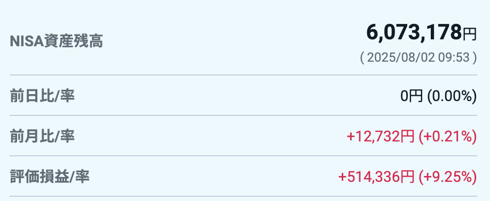This screenshot has height=201, width=490.
Task: Select the 0円 (0.00%) value
Action: pos(438,96)
